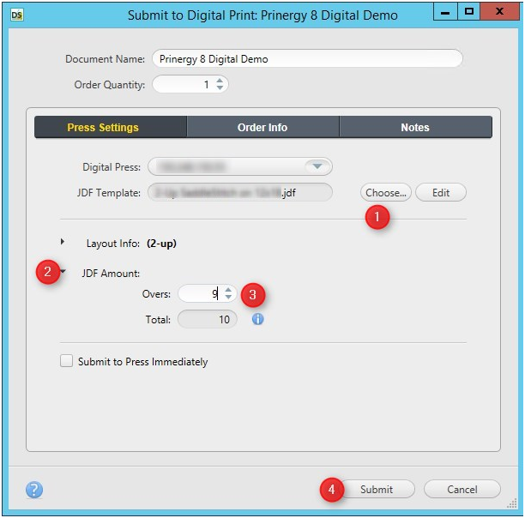Viewport: 525px width, 518px height.
Task: Click the JDF Amount label
Action: point(111,274)
